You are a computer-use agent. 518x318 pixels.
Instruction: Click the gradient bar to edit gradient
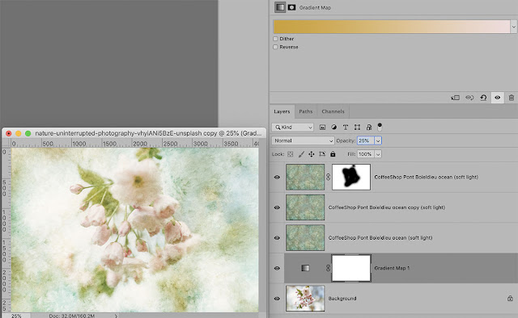(392, 27)
